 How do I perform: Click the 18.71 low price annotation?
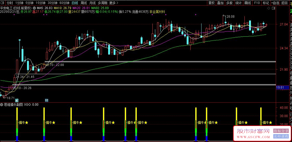[11, 98]
